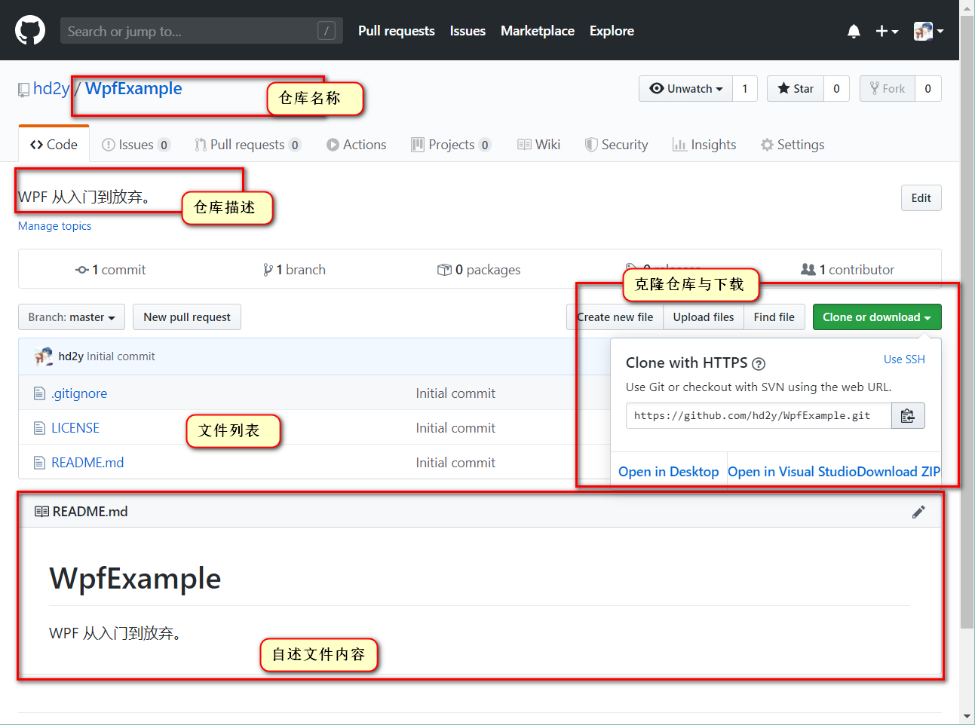This screenshot has width=975, height=725.
Task: Edit README with the pencil icon
Action: coord(918,512)
